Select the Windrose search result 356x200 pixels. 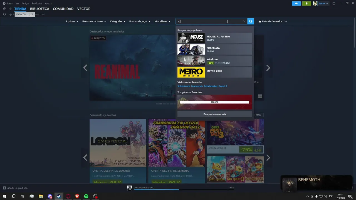[215, 61]
